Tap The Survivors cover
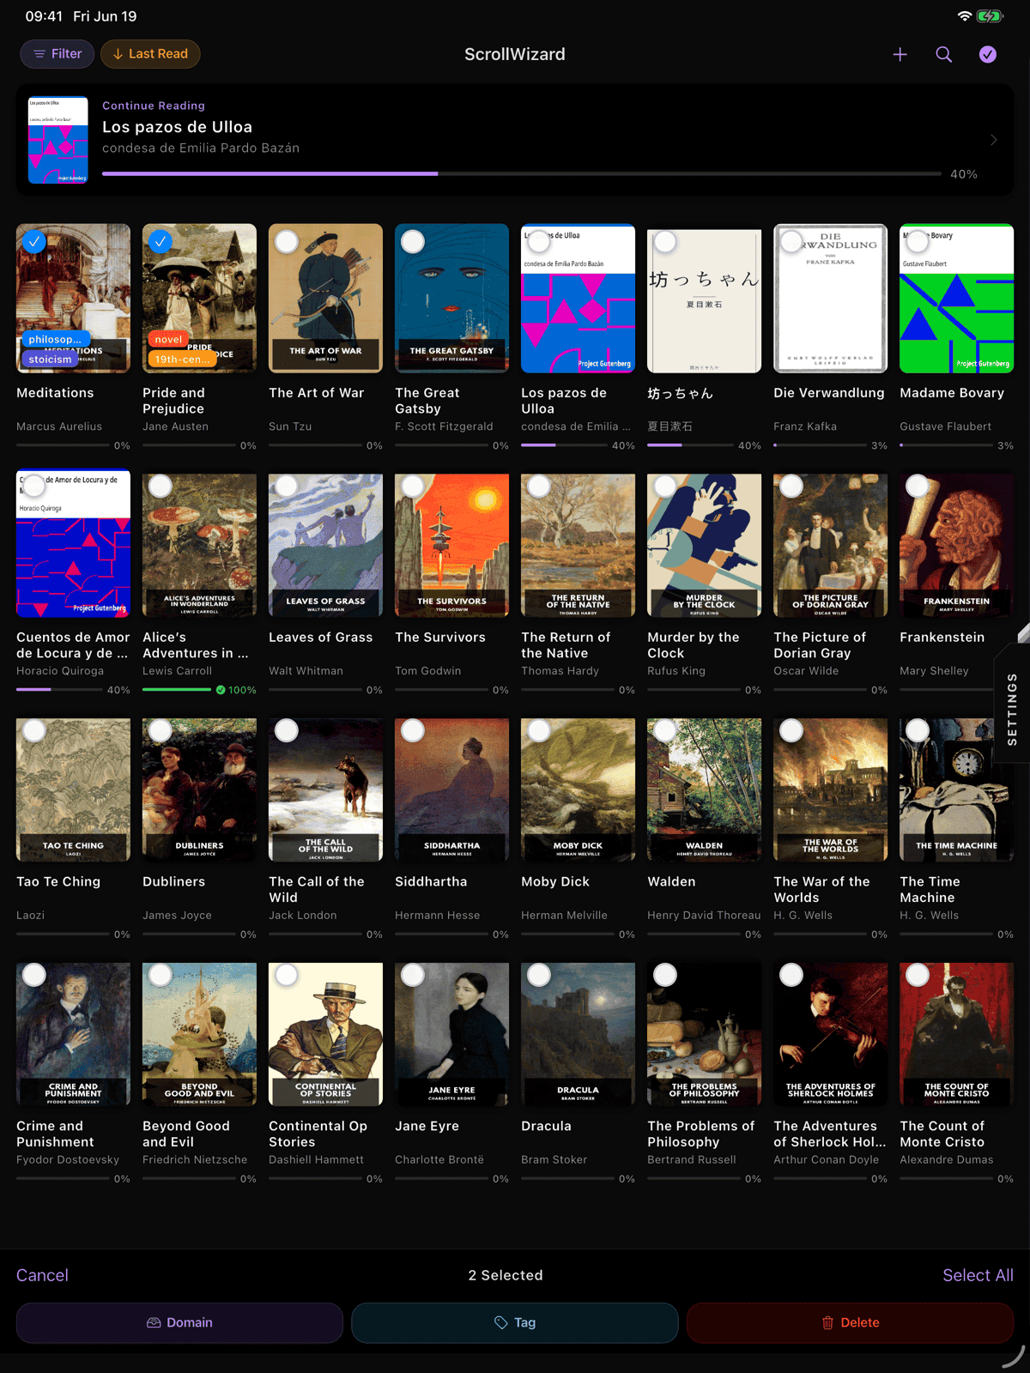Image resolution: width=1030 pixels, height=1373 pixels. (x=451, y=546)
